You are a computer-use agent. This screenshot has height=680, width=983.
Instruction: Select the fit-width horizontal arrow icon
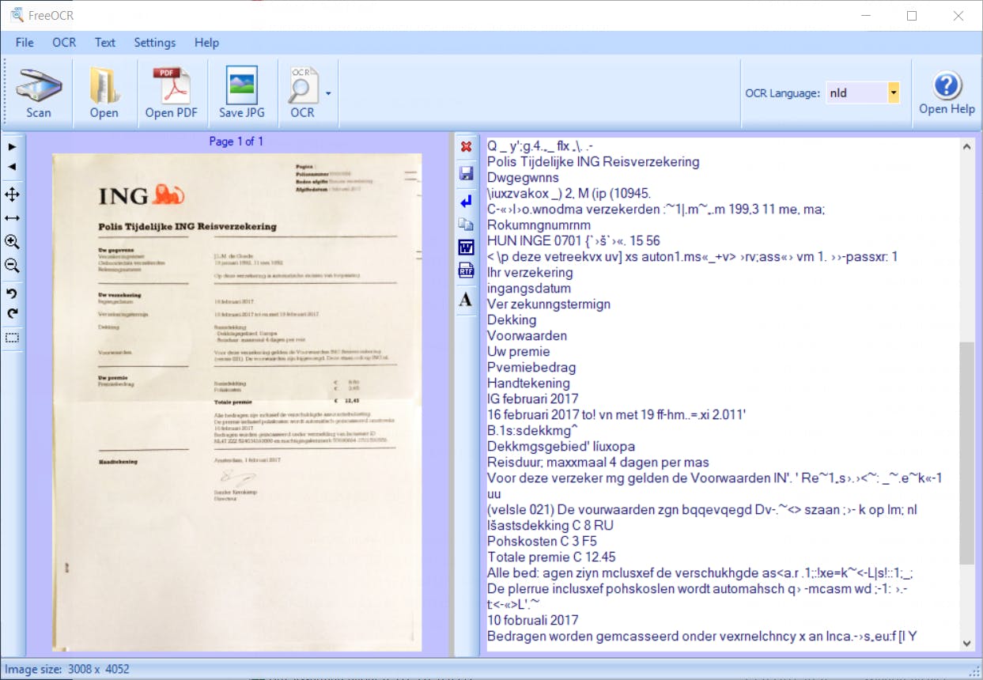click(x=12, y=218)
